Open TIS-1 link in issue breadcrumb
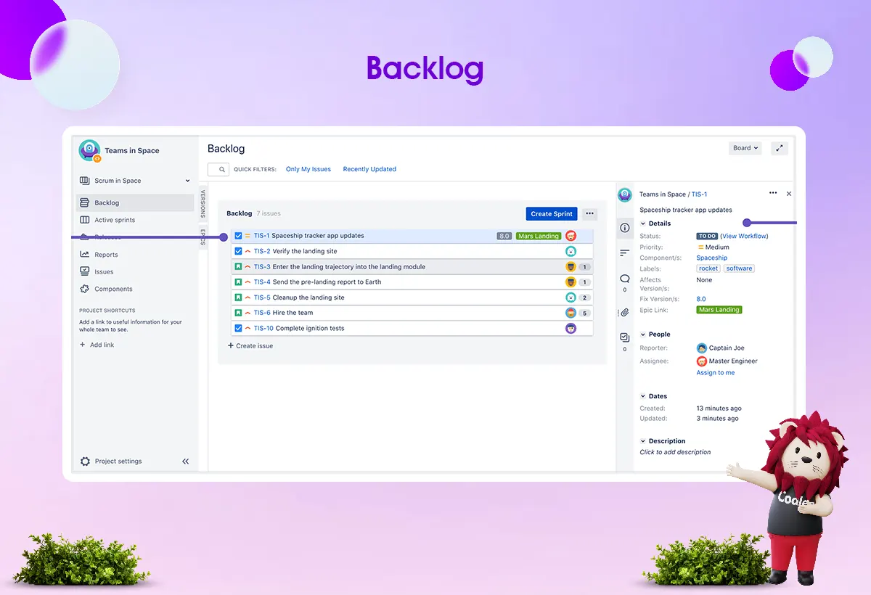Viewport: 871px width, 595px height. click(x=699, y=194)
